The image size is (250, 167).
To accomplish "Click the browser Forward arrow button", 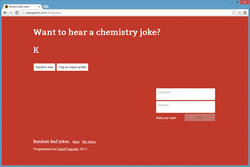I will pyautogui.click(x=11, y=13).
